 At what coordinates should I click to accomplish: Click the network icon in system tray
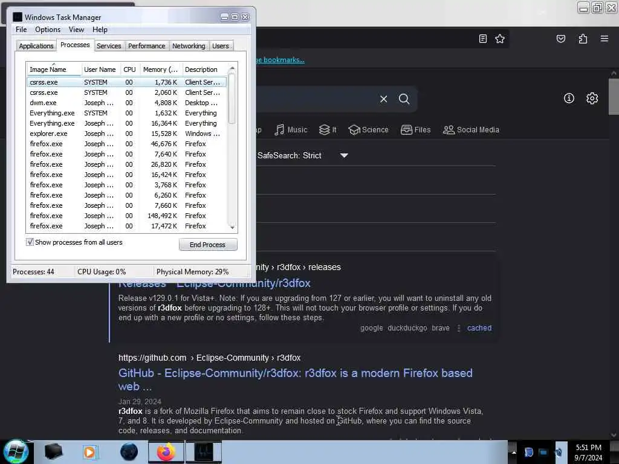point(543,452)
